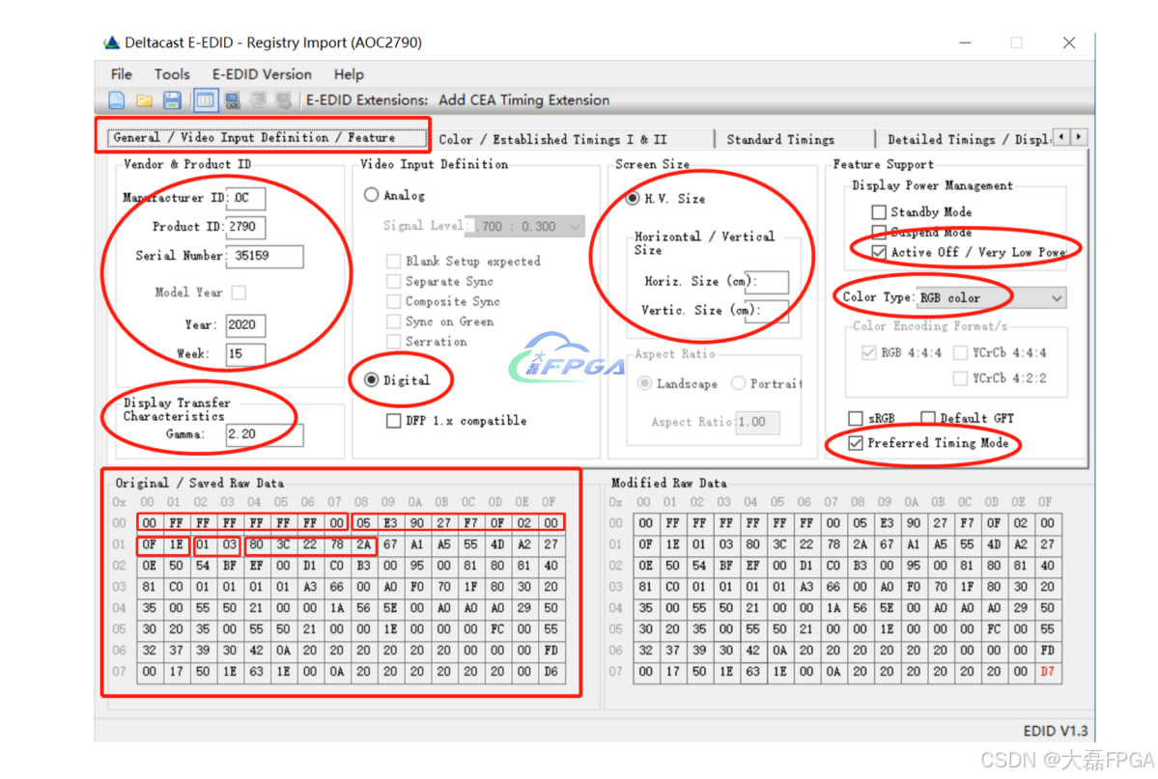1158x779 pixels.
Task: Click EDID V1.3 in the status bar
Action: [1055, 731]
